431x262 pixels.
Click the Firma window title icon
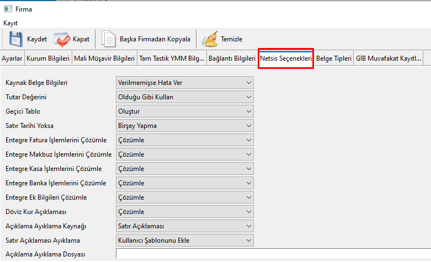pyautogui.click(x=8, y=9)
